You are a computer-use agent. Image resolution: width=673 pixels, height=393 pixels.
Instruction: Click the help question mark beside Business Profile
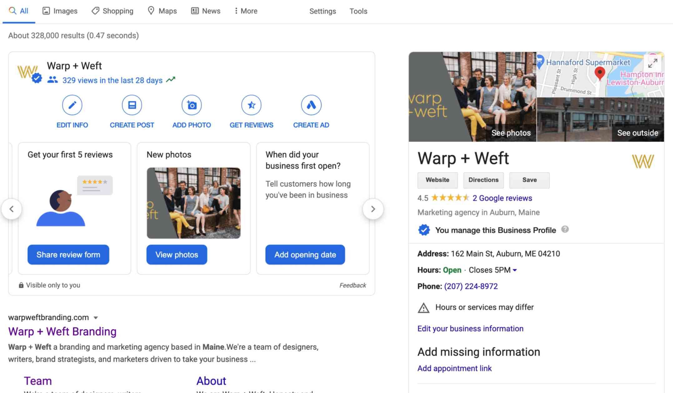coord(565,230)
